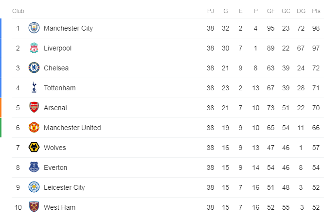
Task: Click the orange qualification marker beside Arsenal
Action: pos(0,108)
